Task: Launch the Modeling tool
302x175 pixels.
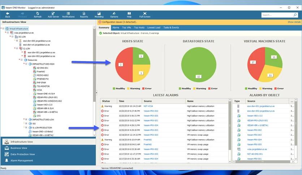Action: (x=99, y=15)
